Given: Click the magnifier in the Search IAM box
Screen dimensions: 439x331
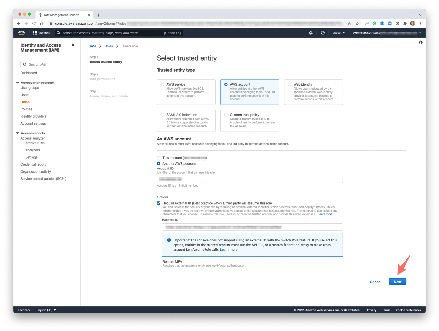Looking at the screenshot, I should click(25, 64).
